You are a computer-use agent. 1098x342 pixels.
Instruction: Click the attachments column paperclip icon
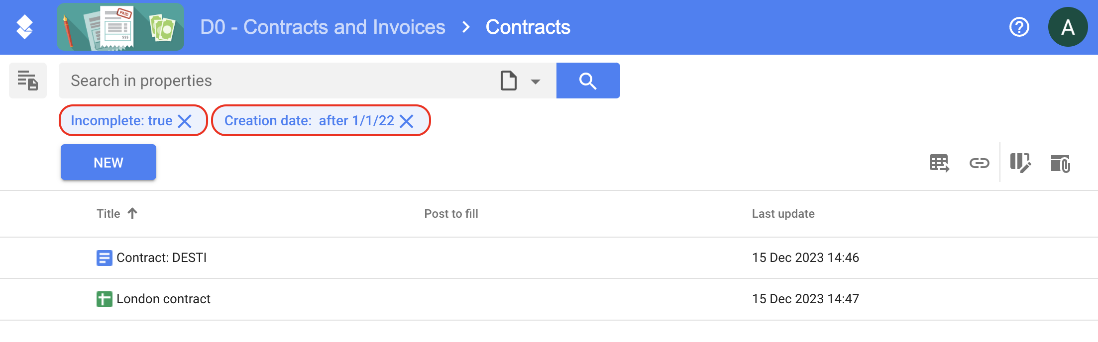(1060, 163)
